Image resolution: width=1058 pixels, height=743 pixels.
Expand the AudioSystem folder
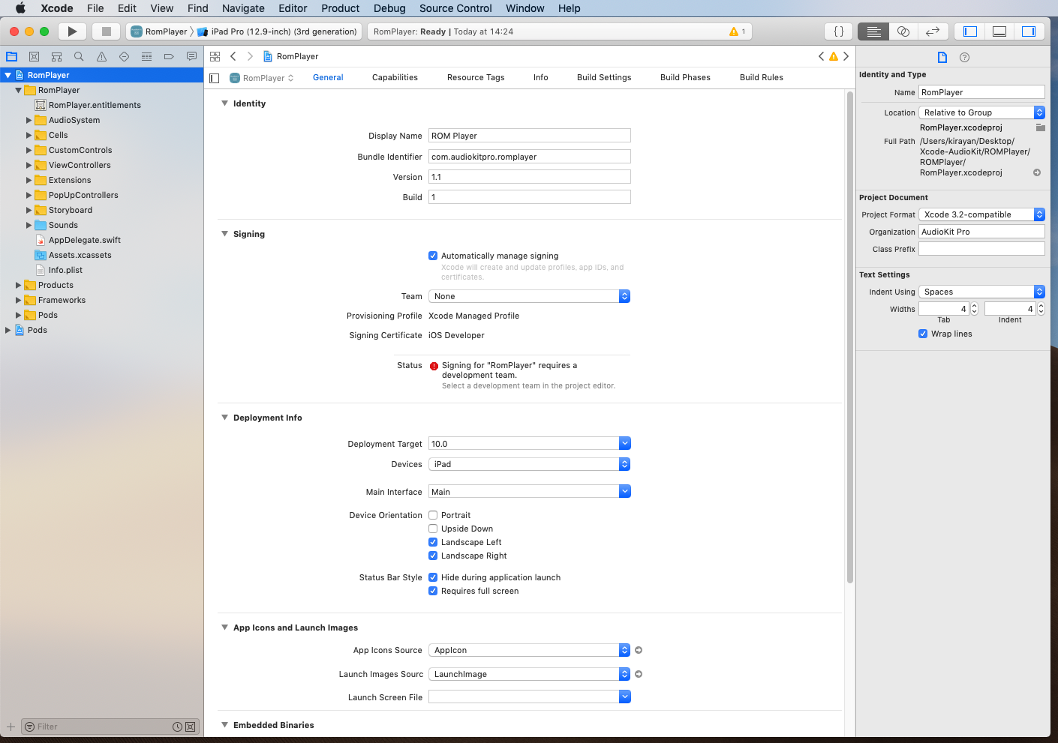click(29, 120)
